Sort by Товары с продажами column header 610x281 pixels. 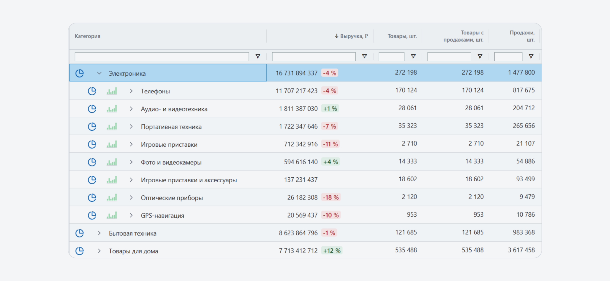463,36
